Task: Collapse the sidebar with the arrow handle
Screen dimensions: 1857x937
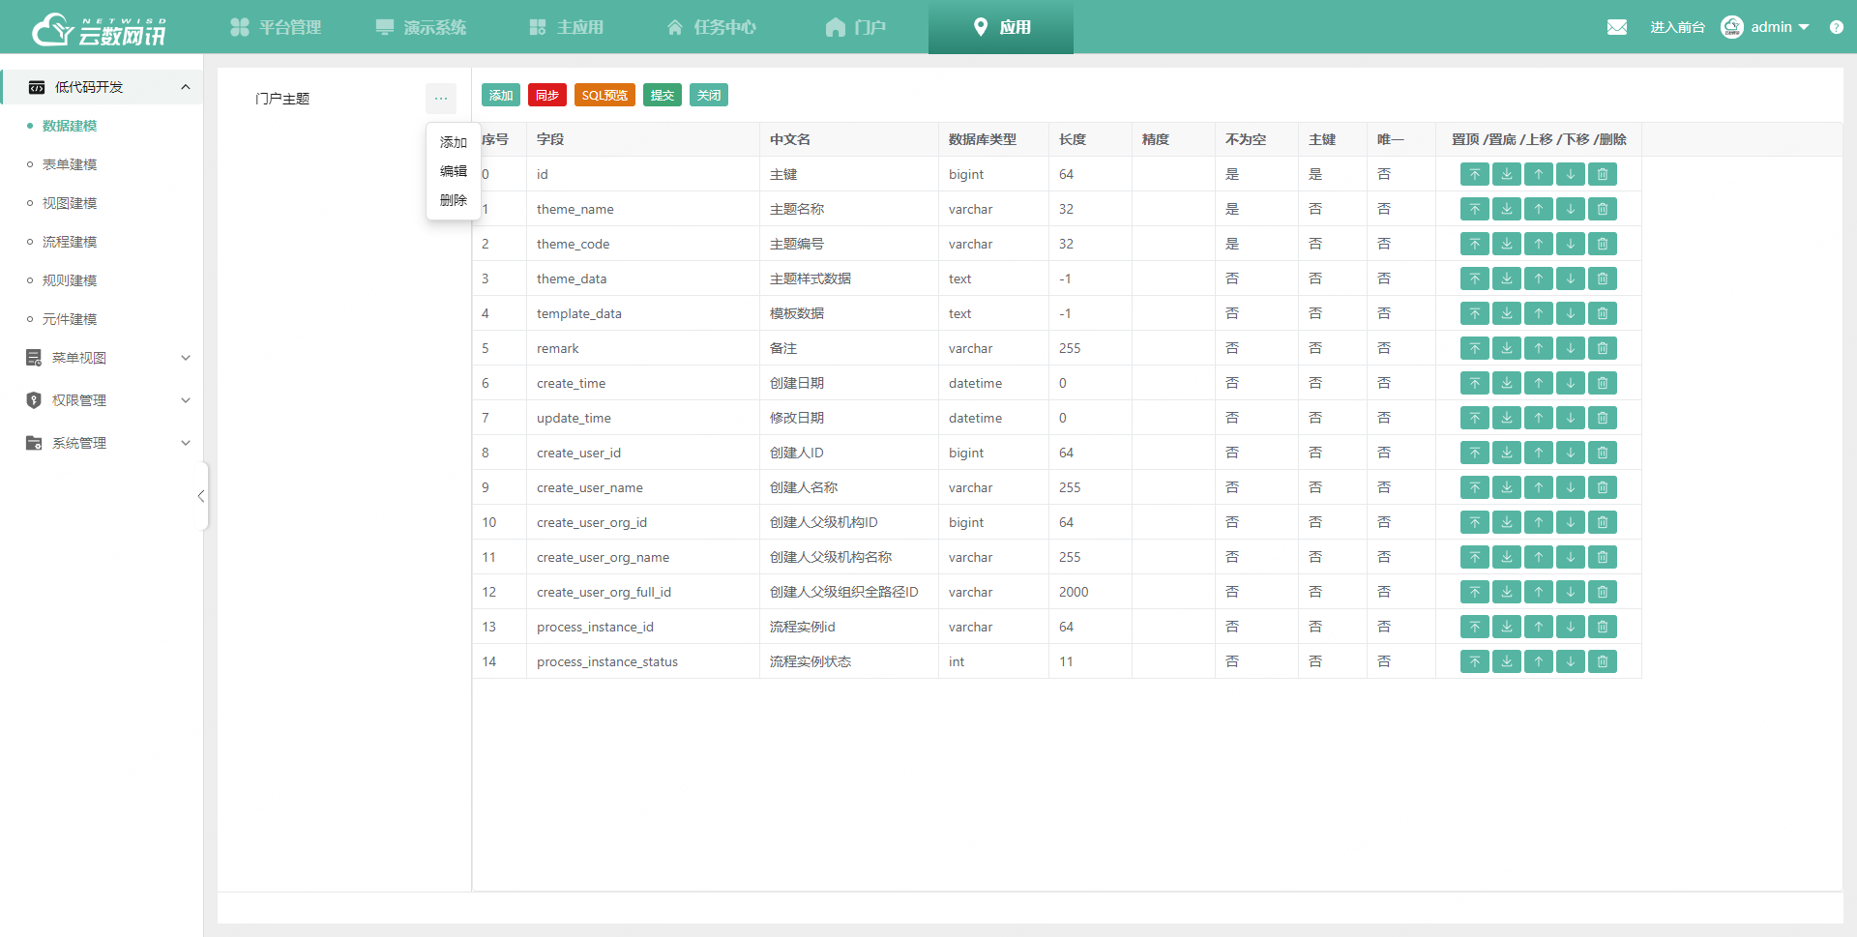Action: tap(201, 496)
